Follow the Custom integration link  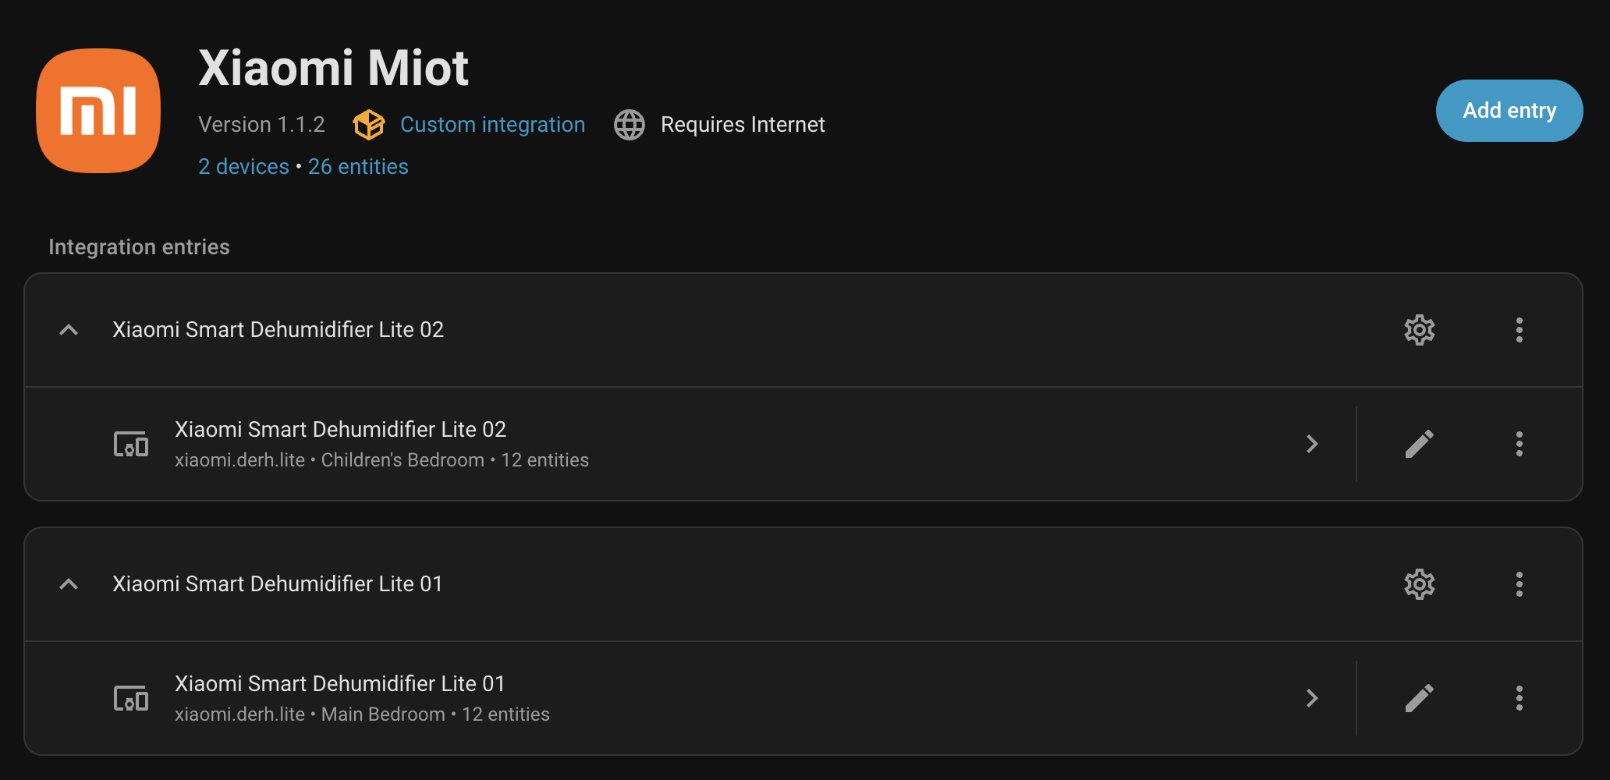492,124
